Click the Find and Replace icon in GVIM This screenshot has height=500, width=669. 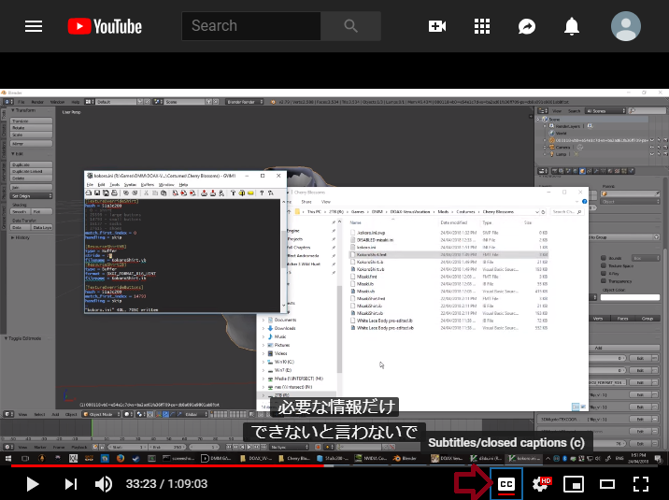click(x=176, y=193)
